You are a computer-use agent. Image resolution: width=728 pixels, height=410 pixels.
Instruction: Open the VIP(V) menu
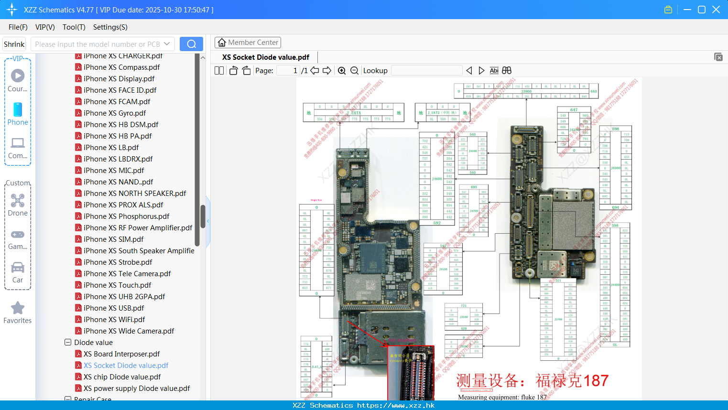(45, 27)
